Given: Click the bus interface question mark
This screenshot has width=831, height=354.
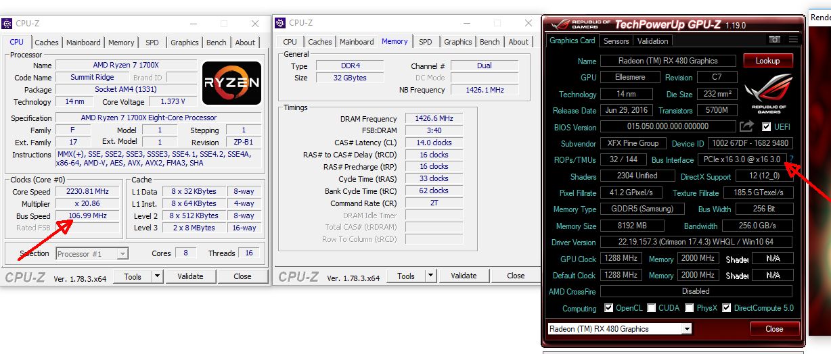Looking at the screenshot, I should (791, 159).
